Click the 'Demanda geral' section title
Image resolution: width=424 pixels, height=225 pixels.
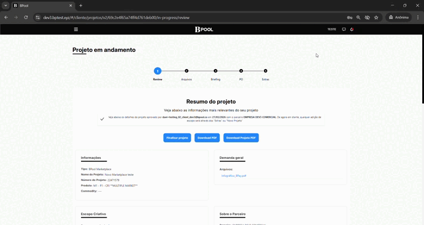(x=232, y=158)
